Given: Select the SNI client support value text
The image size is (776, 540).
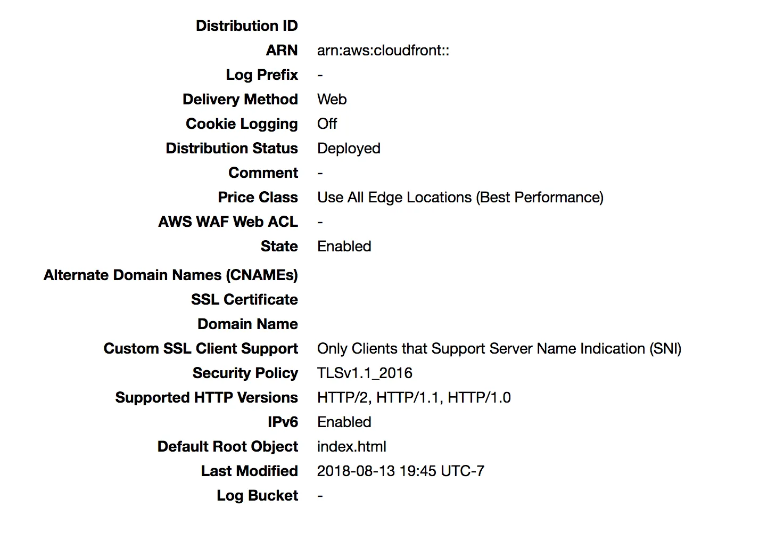Looking at the screenshot, I should [499, 349].
